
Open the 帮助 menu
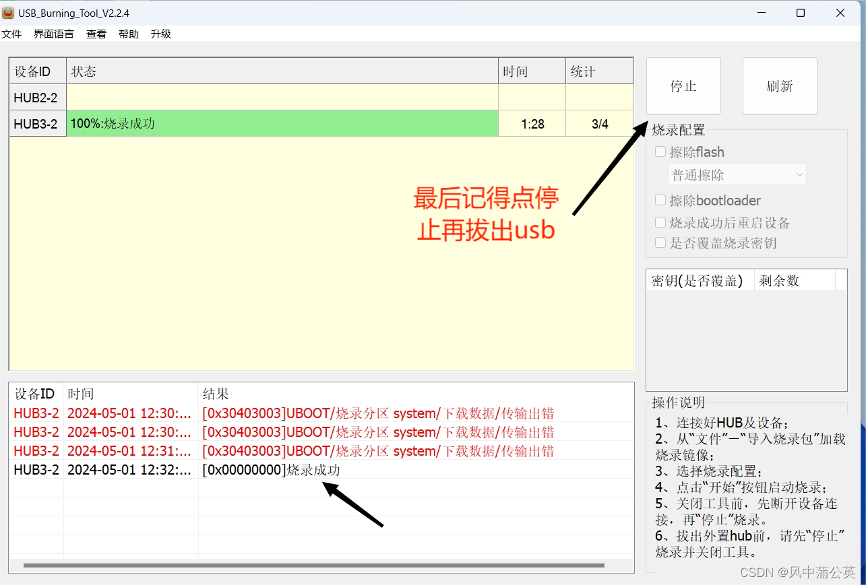(129, 34)
